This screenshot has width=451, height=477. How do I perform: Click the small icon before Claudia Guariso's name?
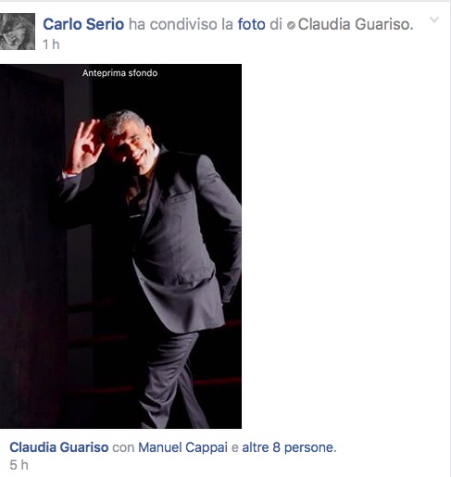click(291, 25)
